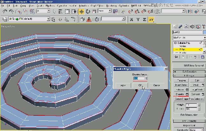
Task: Select the Vertex sub-object level
Action: (183, 46)
